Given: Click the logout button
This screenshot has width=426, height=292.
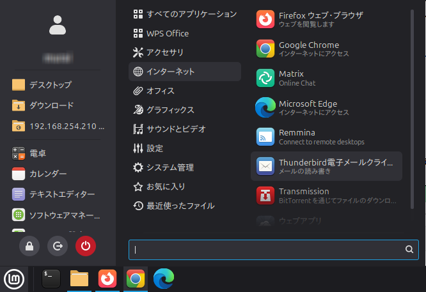Looking at the screenshot, I should click(x=58, y=246).
